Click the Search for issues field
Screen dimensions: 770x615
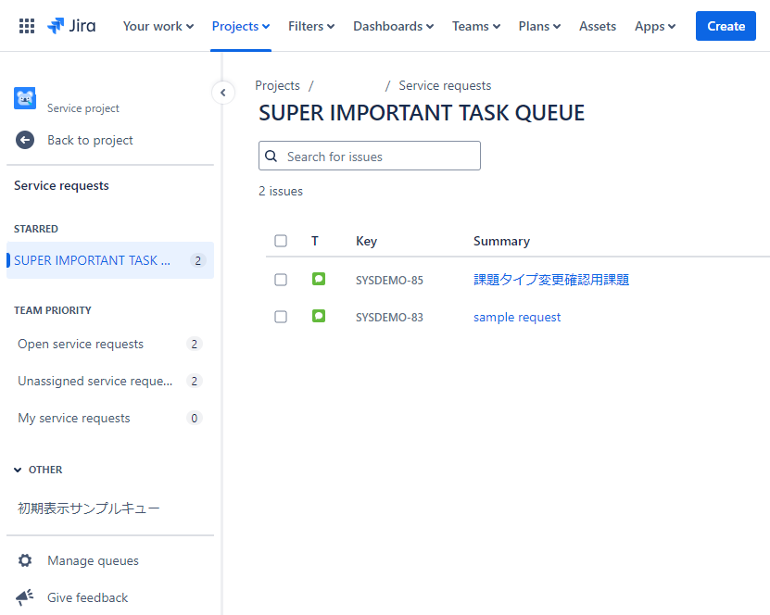tap(370, 156)
